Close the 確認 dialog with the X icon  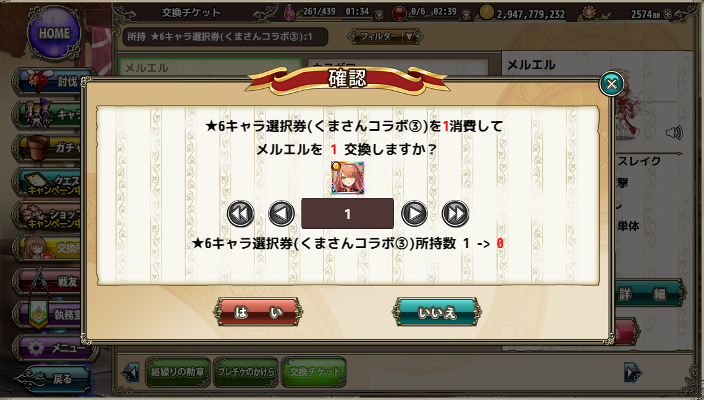611,83
